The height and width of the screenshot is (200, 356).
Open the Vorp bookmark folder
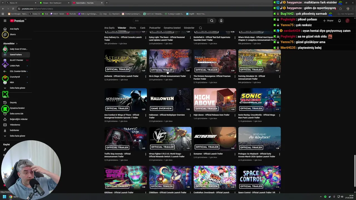tap(103, 14)
